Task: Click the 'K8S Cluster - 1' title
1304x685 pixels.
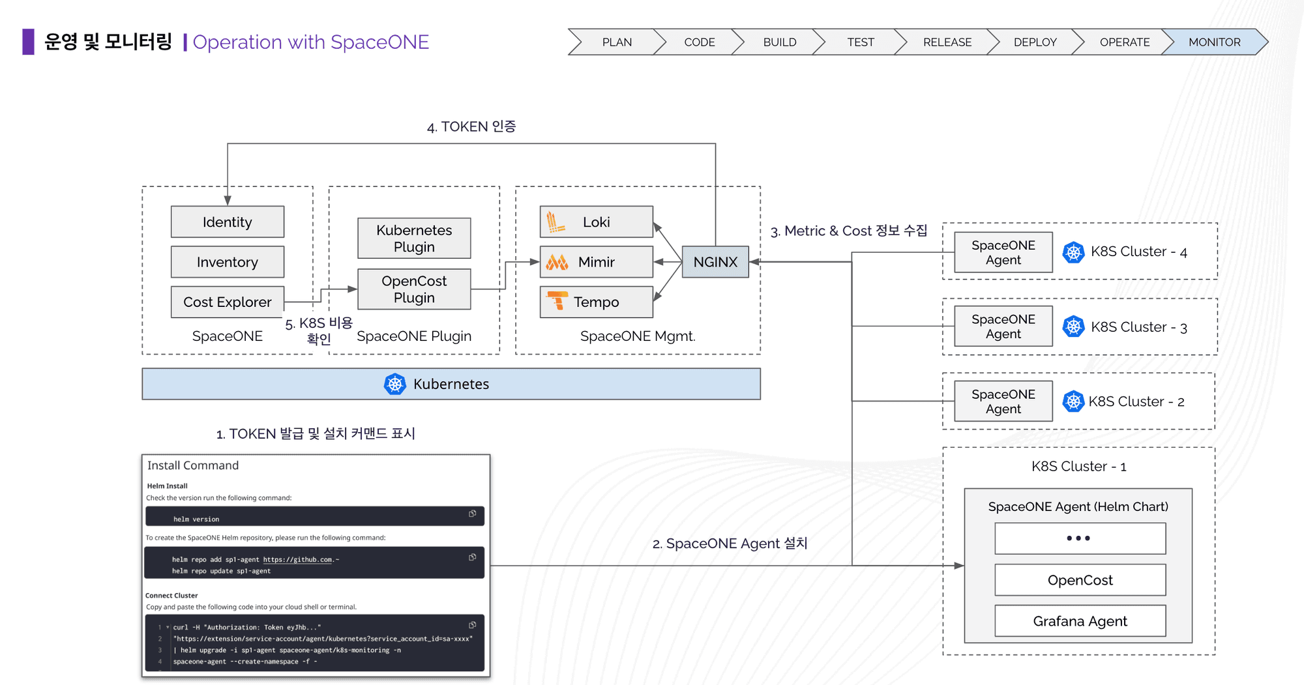Action: point(1079,467)
